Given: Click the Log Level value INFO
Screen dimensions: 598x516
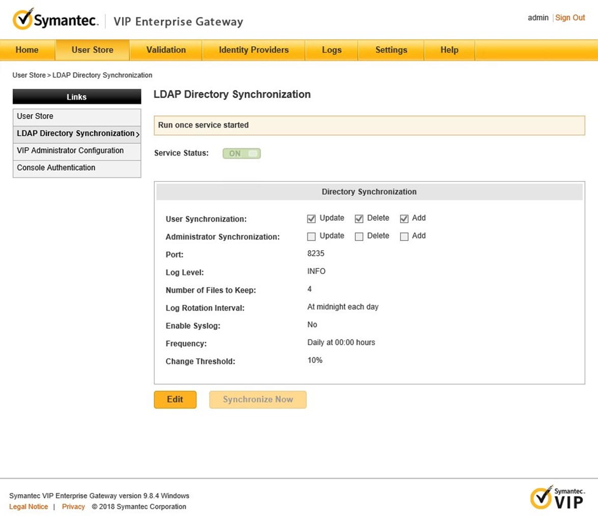Looking at the screenshot, I should [x=317, y=271].
